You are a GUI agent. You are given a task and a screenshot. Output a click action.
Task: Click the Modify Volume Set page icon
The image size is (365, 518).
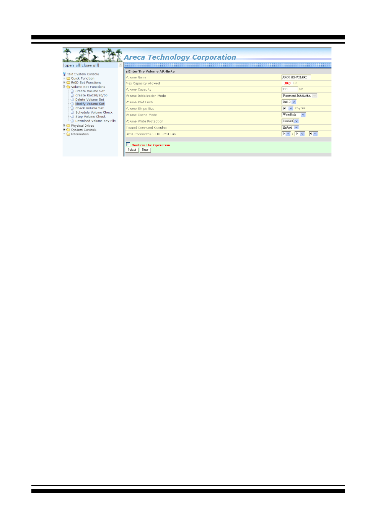tap(72, 104)
